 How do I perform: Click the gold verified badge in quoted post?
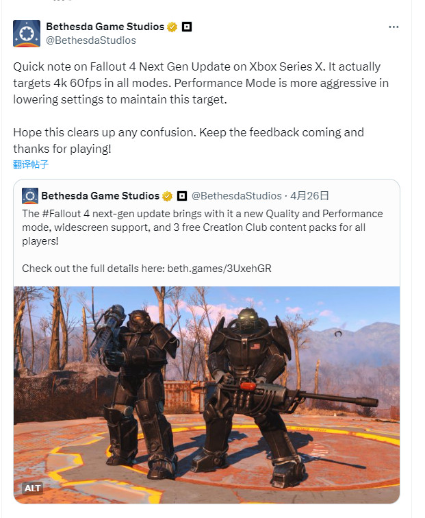167,196
